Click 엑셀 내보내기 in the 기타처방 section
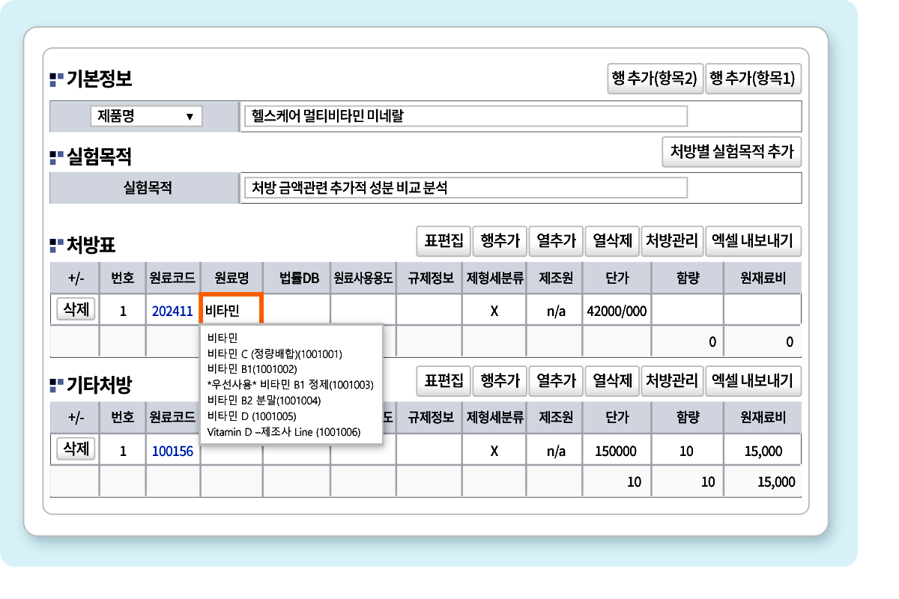899x599 pixels. pos(753,380)
